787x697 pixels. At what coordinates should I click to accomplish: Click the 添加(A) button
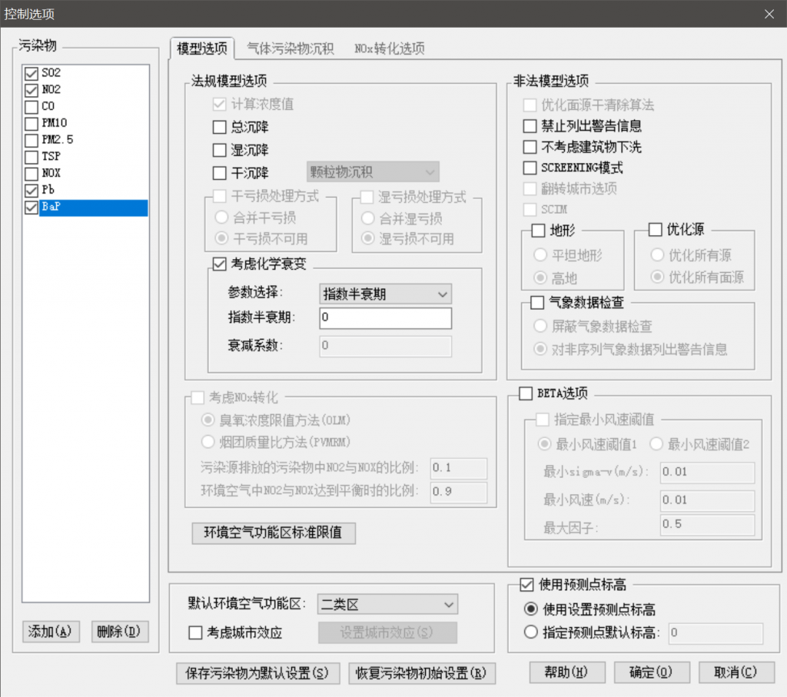click(x=51, y=631)
